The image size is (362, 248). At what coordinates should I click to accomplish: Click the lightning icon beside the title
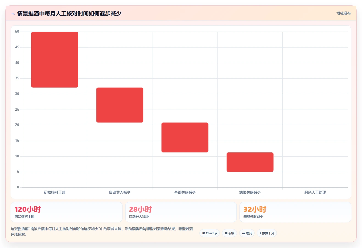tap(13, 13)
